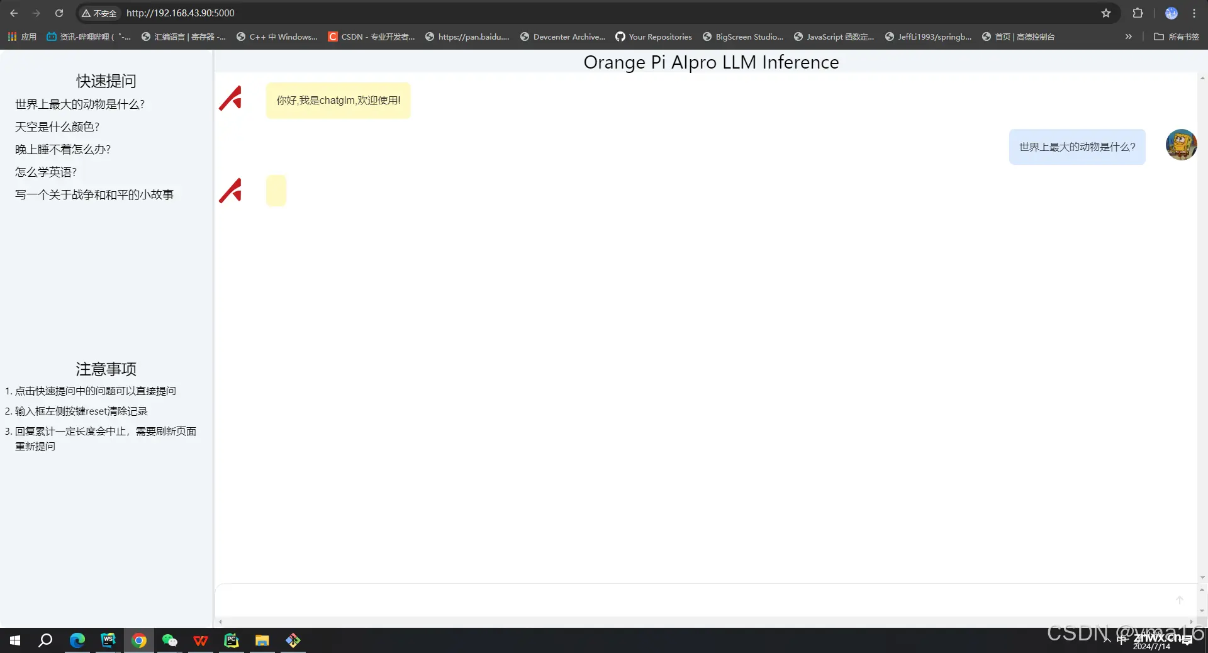
Task: Open the 应用 apps shortcut
Action: click(x=22, y=36)
